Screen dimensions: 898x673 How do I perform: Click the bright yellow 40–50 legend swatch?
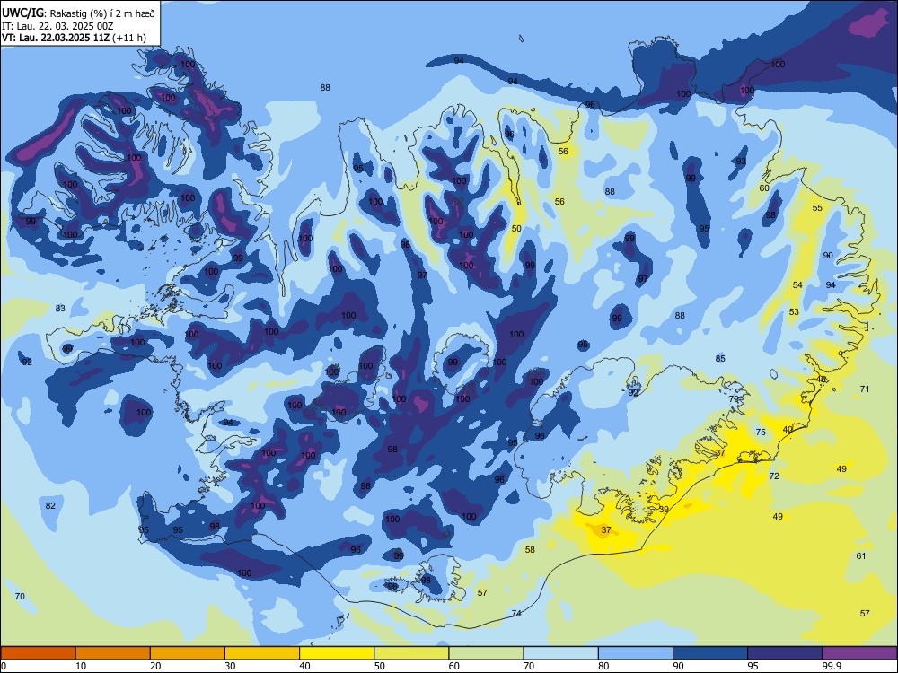337,653
